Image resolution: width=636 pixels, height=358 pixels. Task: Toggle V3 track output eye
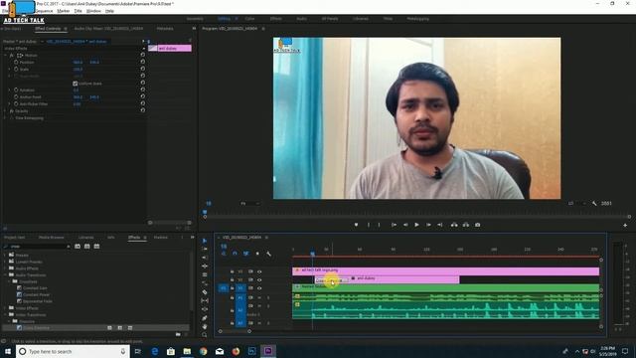tap(259, 271)
